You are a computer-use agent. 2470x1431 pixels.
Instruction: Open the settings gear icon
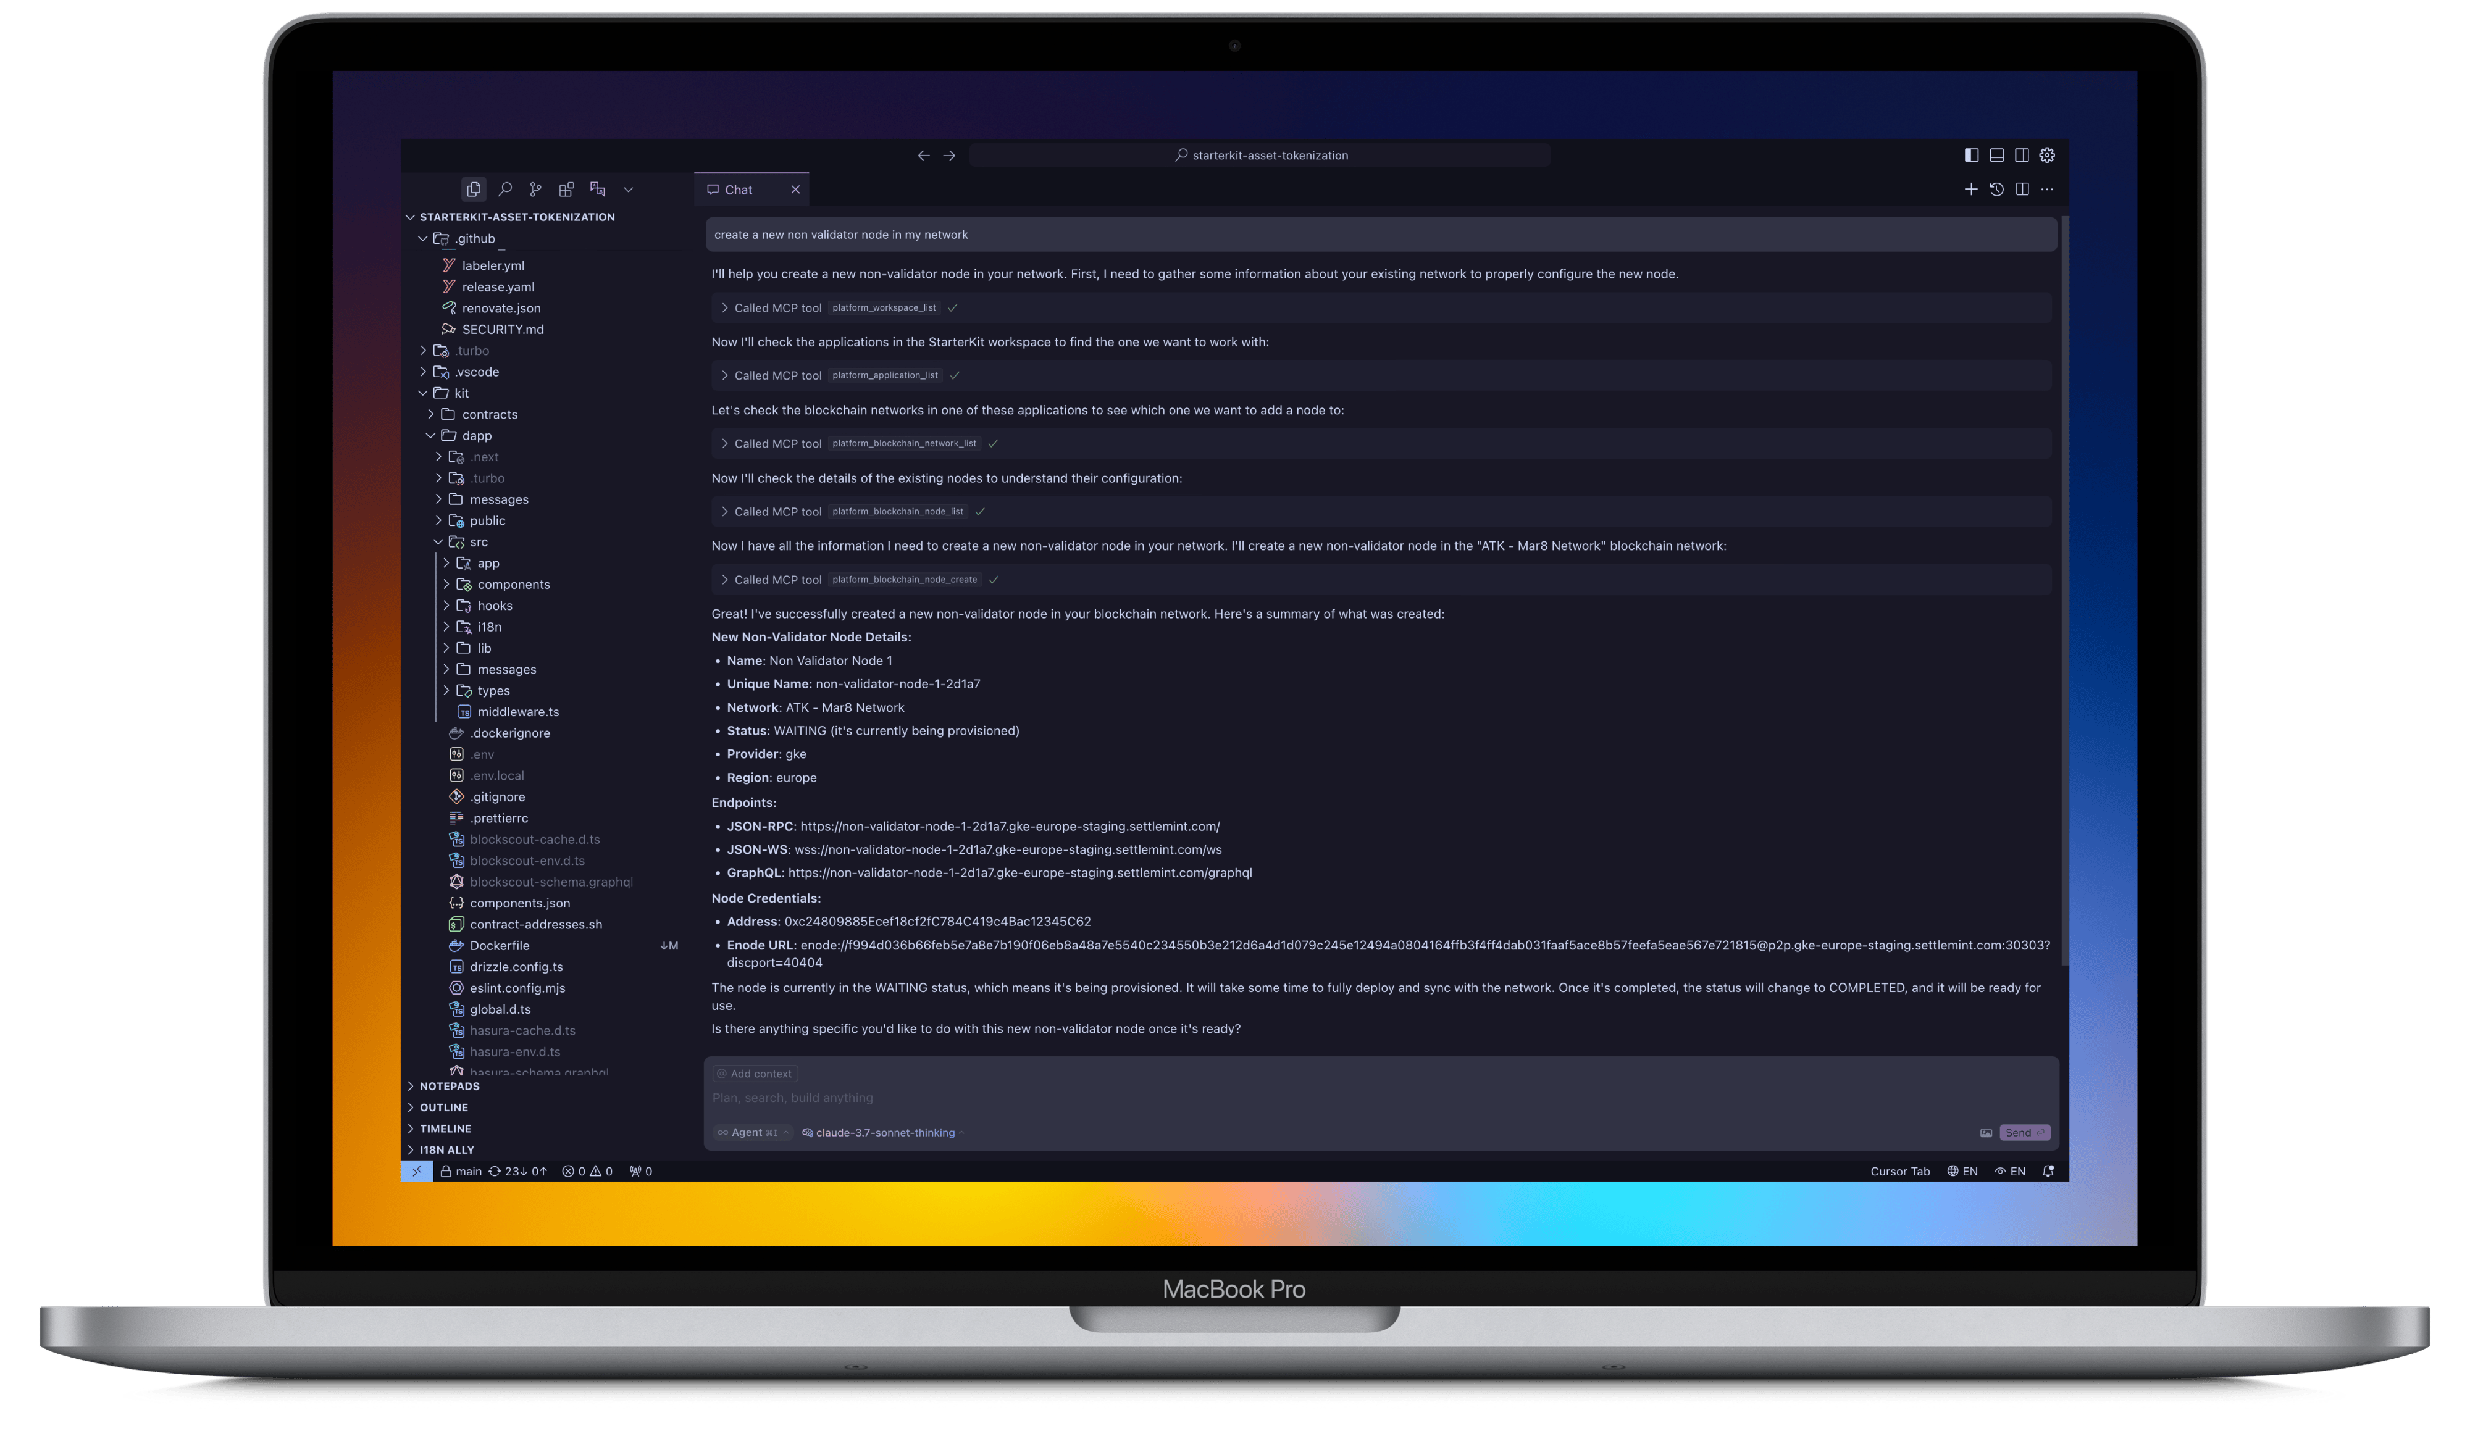coord(2048,155)
